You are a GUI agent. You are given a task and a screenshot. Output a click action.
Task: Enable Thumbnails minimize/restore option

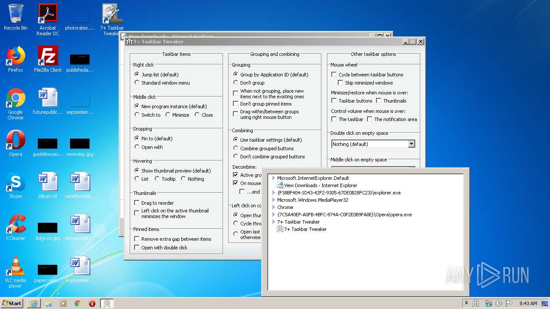(391, 101)
